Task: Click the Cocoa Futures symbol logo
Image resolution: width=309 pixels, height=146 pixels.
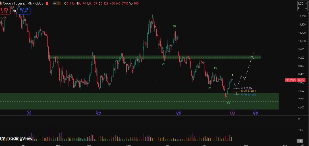Action: click(1, 3)
